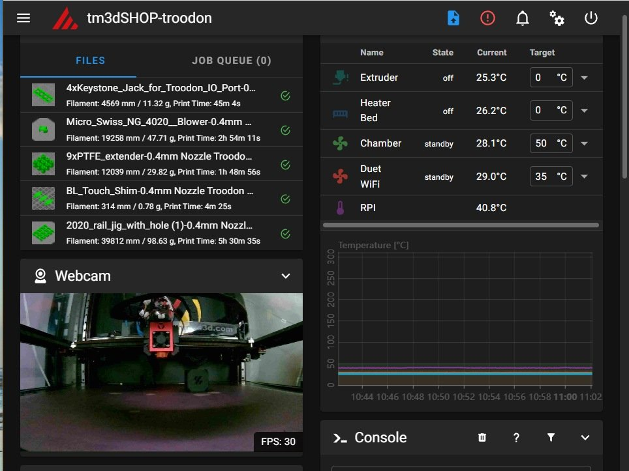Screen dimensions: 629x471
Task: Open thumbnail of 4xKeystone_Jack file
Action: [43, 95]
